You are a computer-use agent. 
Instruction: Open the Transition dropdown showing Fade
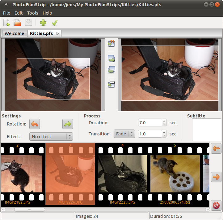pyautogui.click(x=124, y=134)
